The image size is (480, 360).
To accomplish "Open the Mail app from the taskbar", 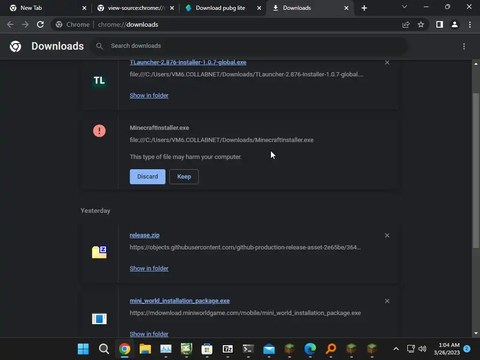I will [x=269, y=349].
